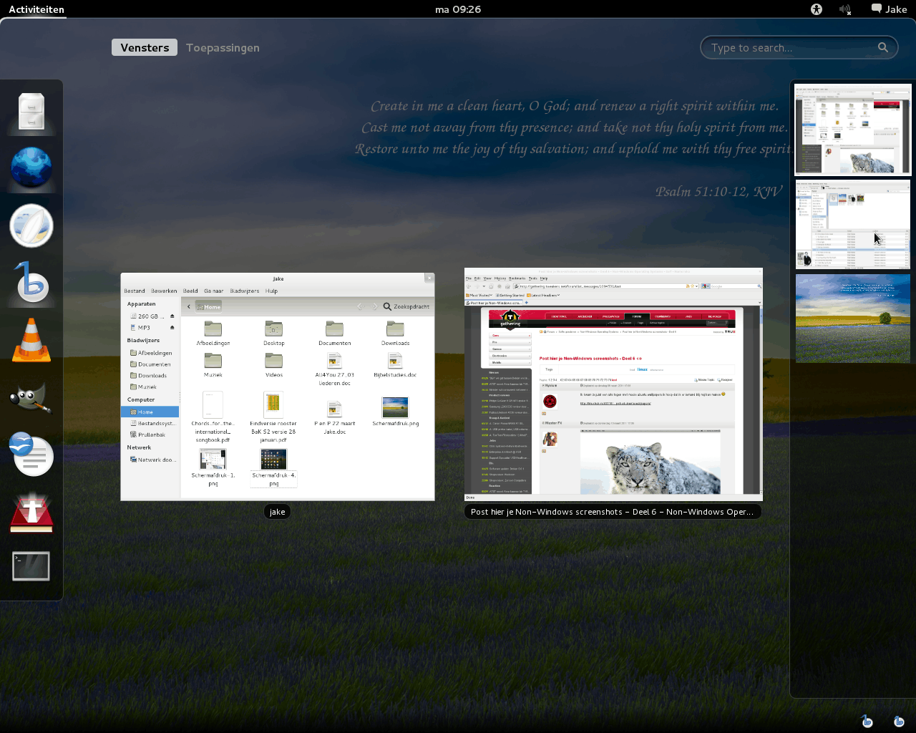Open the word processor dash icon
The image size is (916, 733).
point(31,455)
